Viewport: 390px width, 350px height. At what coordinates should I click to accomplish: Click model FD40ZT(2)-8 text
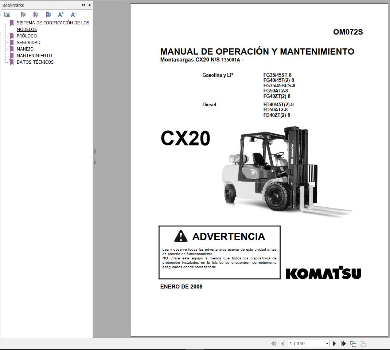tap(277, 115)
